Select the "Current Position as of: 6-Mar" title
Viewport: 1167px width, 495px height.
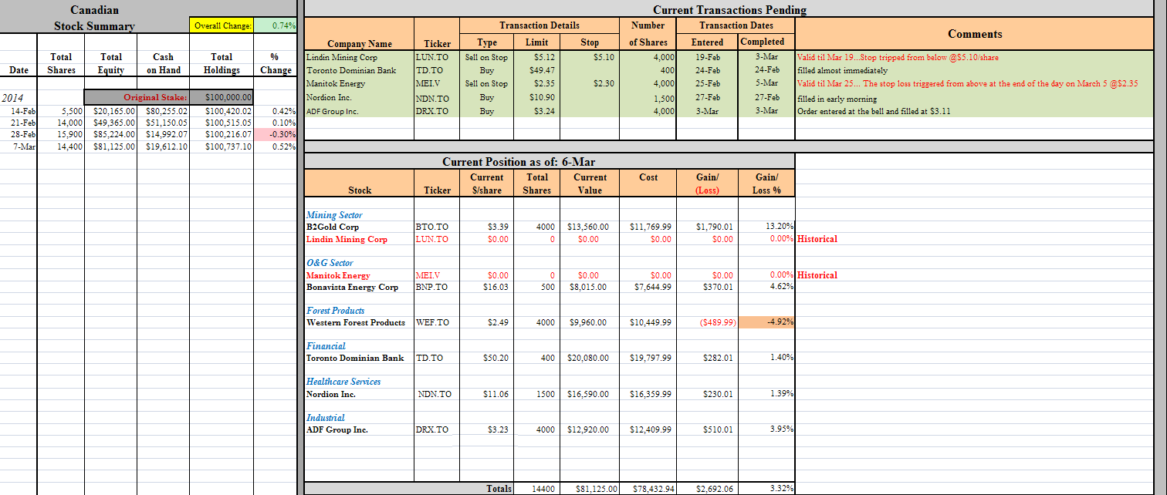pyautogui.click(x=518, y=162)
